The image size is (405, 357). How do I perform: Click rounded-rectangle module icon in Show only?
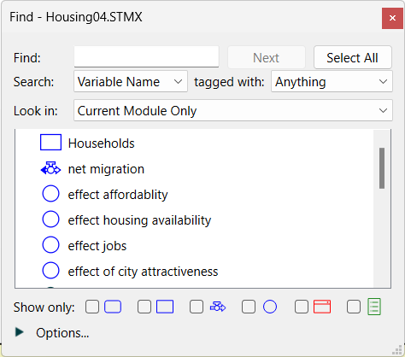[x=113, y=307]
